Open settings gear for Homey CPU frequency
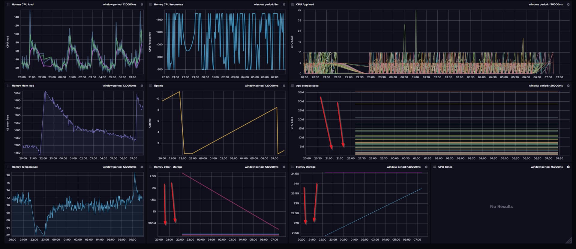 [284, 4]
